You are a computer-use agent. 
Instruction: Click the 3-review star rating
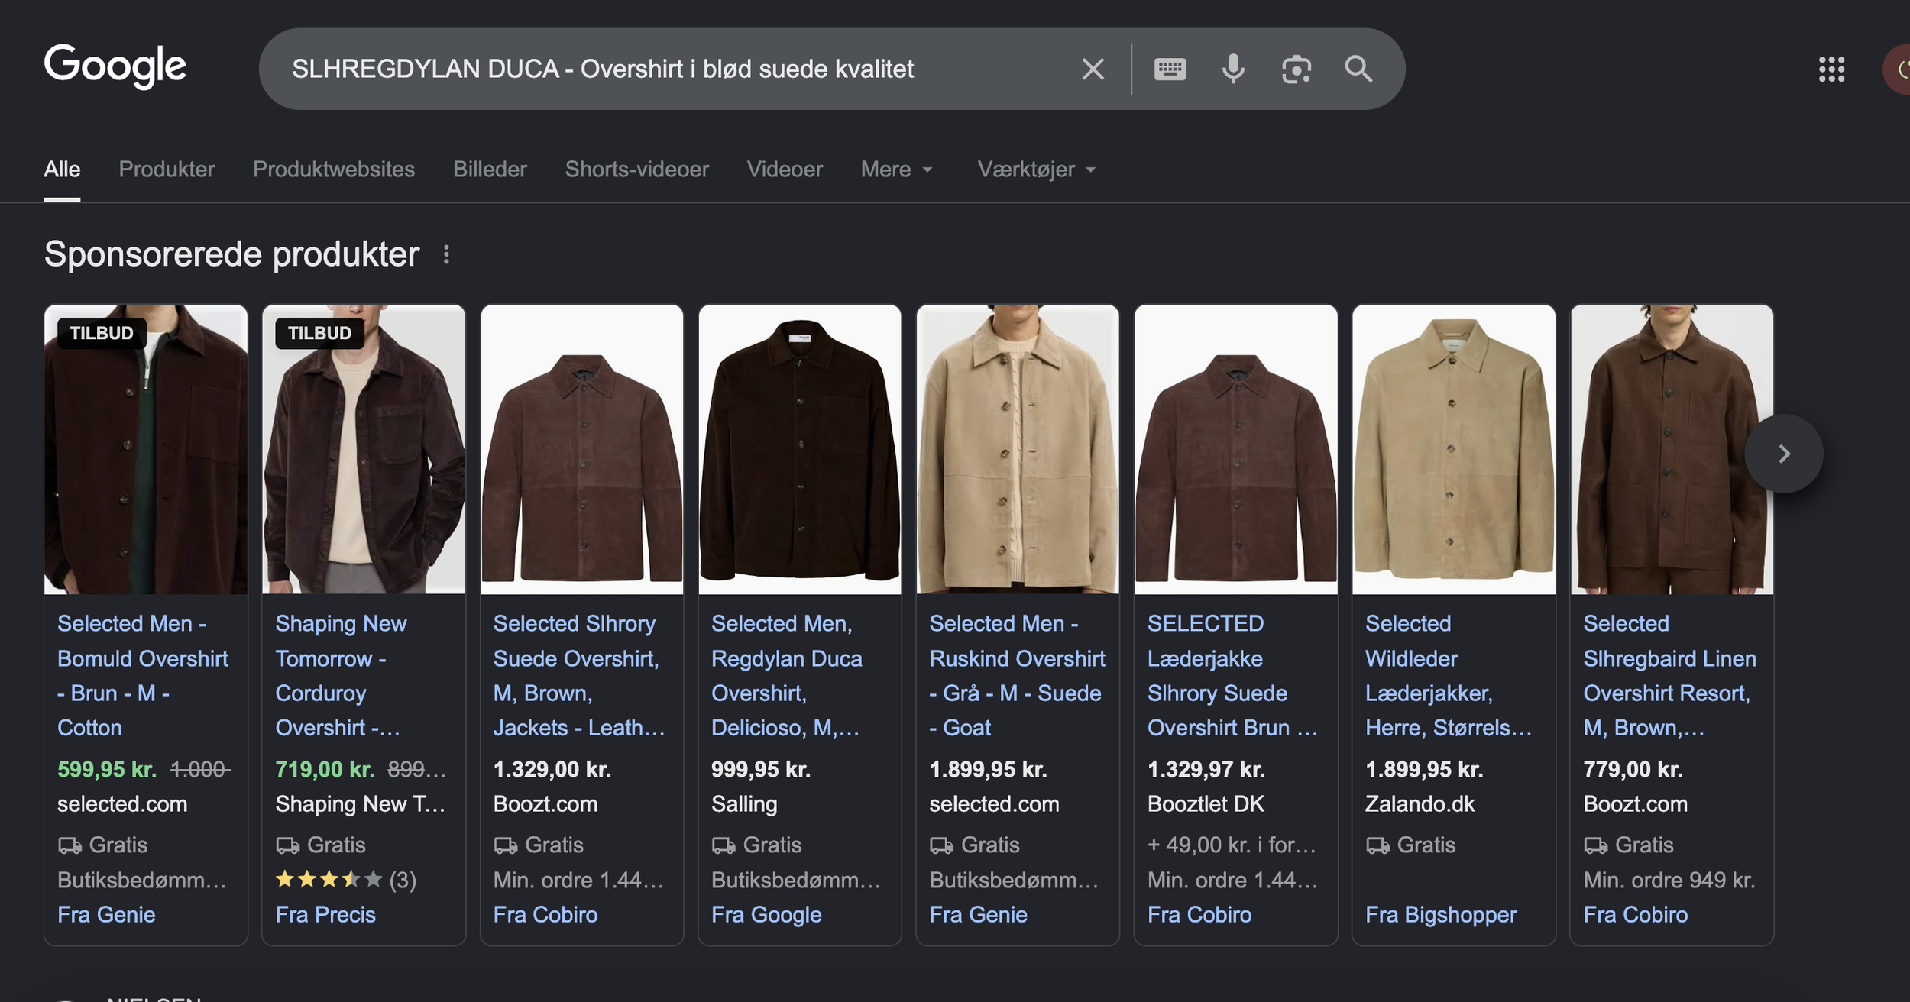tap(345, 880)
